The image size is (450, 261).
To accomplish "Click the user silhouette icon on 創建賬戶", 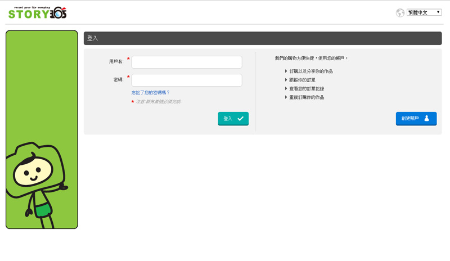I will point(427,118).
